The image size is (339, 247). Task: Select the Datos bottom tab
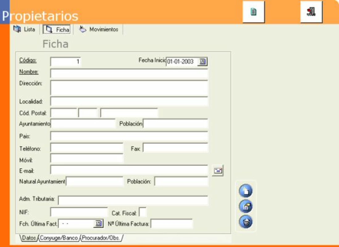29,238
